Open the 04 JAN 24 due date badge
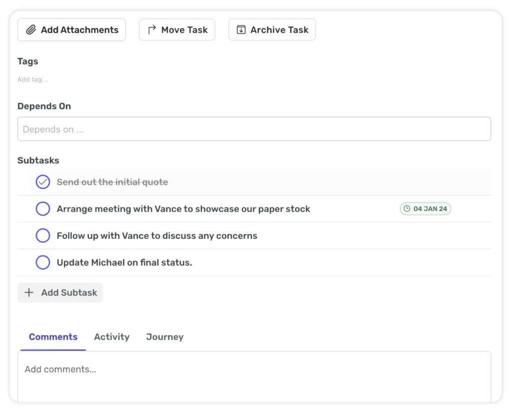Screen dimensions: 511x413 click(x=426, y=209)
